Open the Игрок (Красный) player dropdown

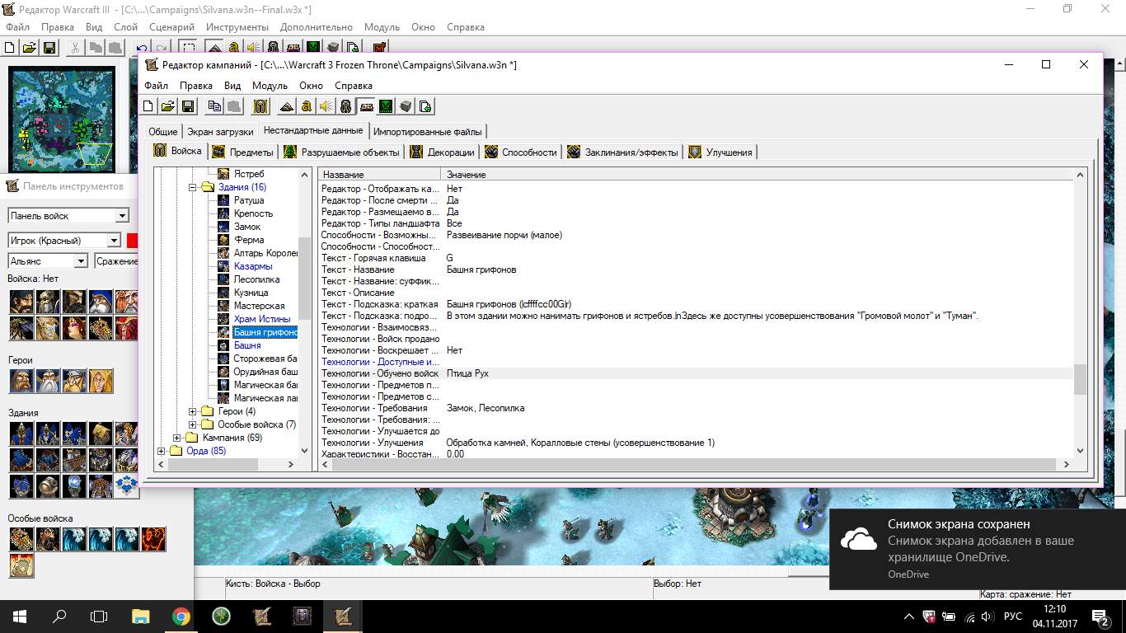[x=64, y=241]
